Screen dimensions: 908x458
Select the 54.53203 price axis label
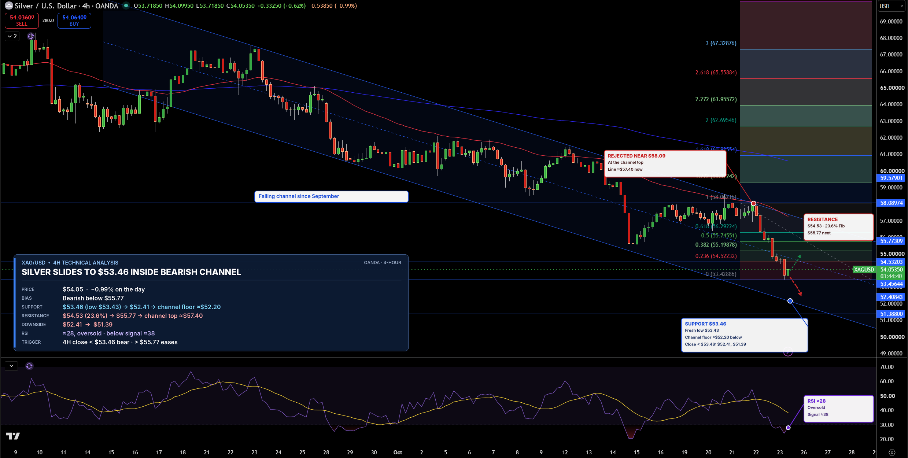891,262
